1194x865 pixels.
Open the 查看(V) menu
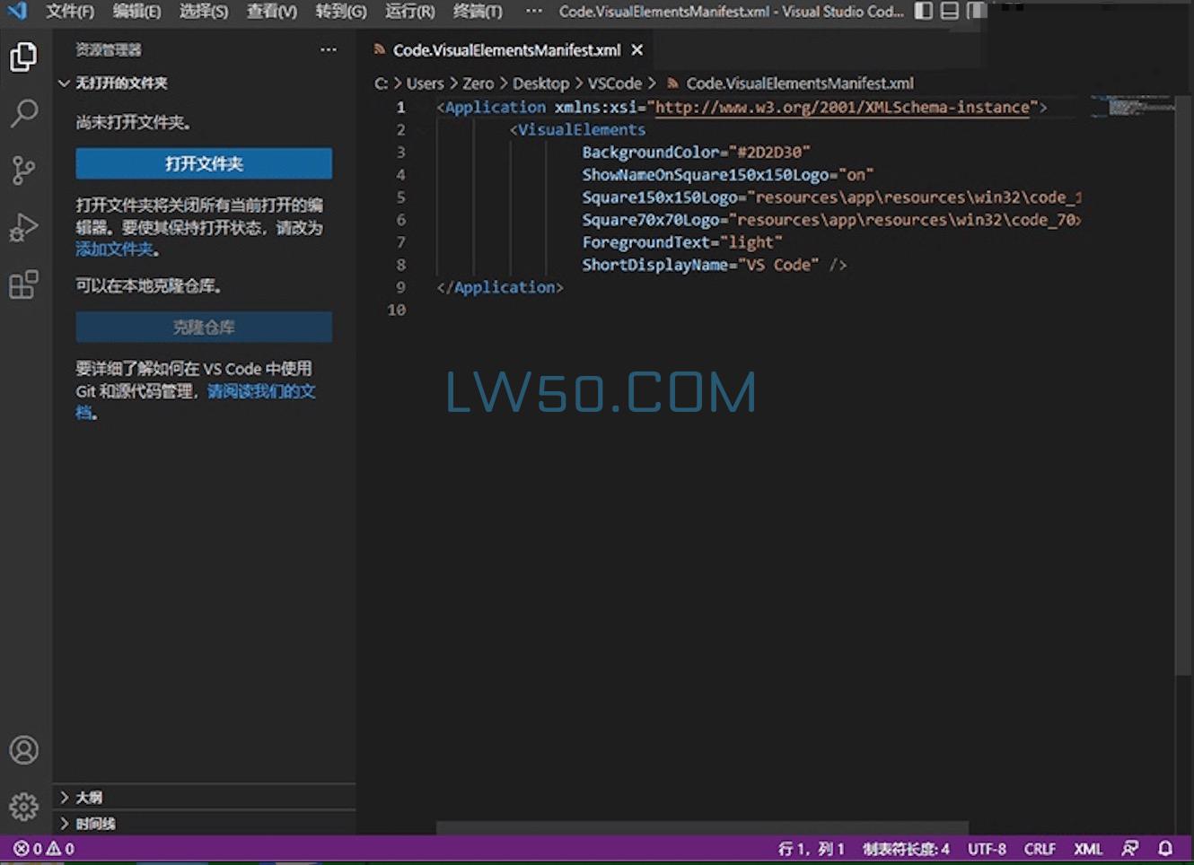pyautogui.click(x=271, y=12)
